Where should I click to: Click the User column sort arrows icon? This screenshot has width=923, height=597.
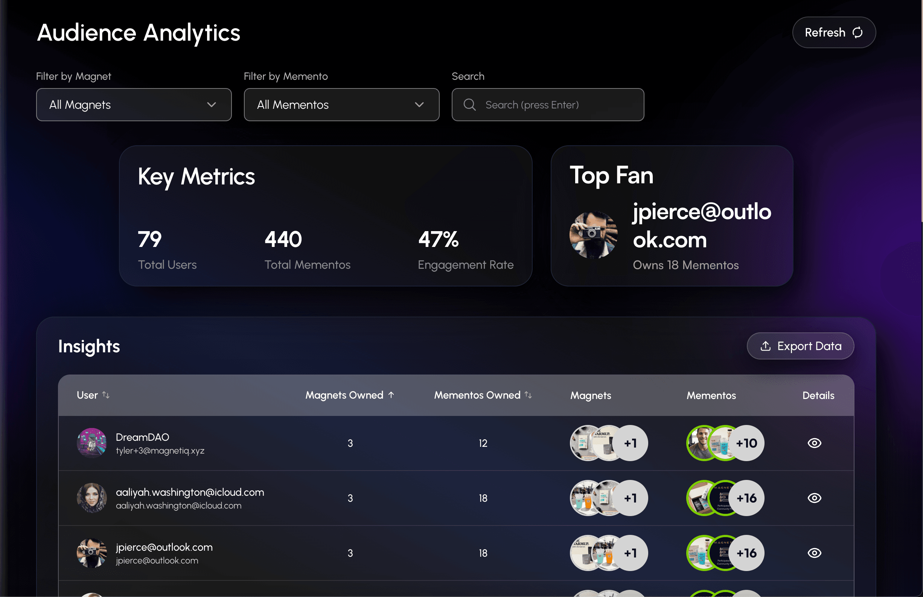pos(106,395)
